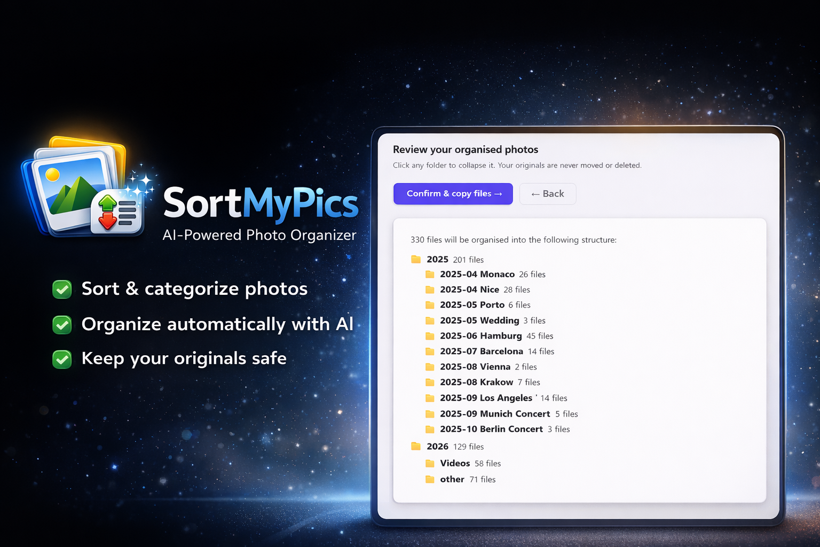Click the folder icon beside 2025

pos(416,260)
